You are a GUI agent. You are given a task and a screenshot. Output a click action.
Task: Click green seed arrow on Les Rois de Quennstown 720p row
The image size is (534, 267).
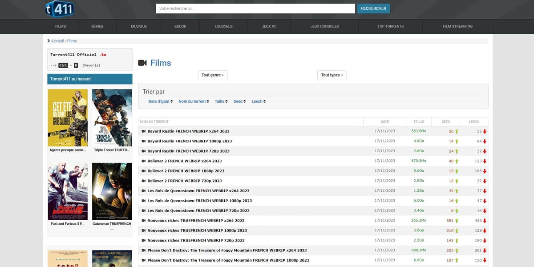457,210
